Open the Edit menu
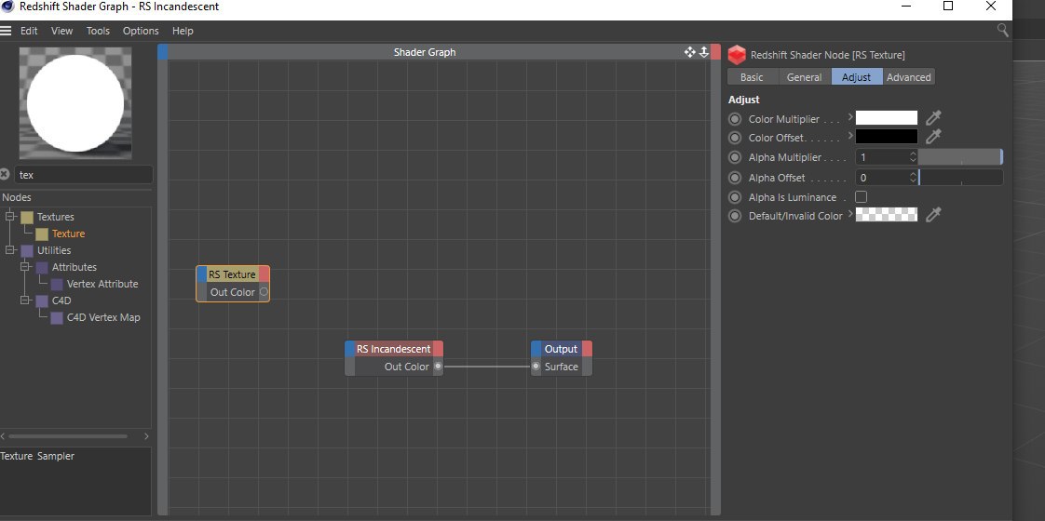Viewport: 1045px width, 521px height. pyautogui.click(x=29, y=31)
